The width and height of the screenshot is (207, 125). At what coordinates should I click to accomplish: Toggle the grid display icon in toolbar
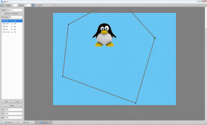click(x=33, y=5)
